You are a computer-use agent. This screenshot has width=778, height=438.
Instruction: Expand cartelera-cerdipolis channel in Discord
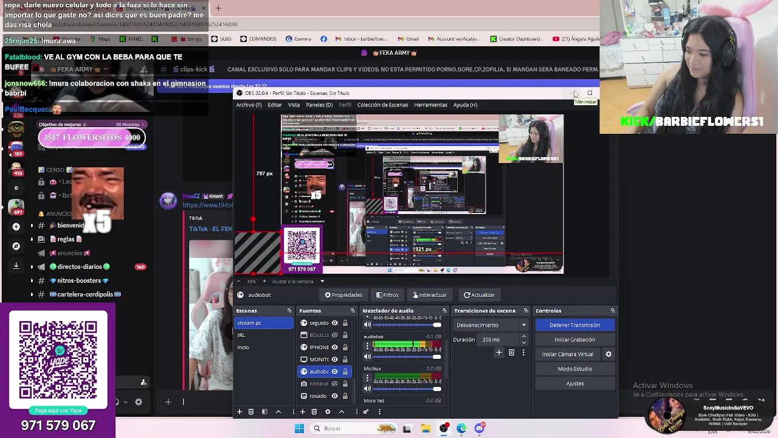click(x=32, y=294)
